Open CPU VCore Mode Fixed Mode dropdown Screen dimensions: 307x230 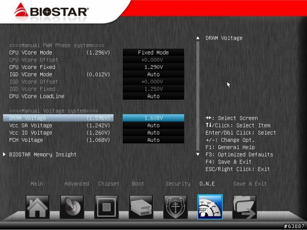tap(153, 52)
